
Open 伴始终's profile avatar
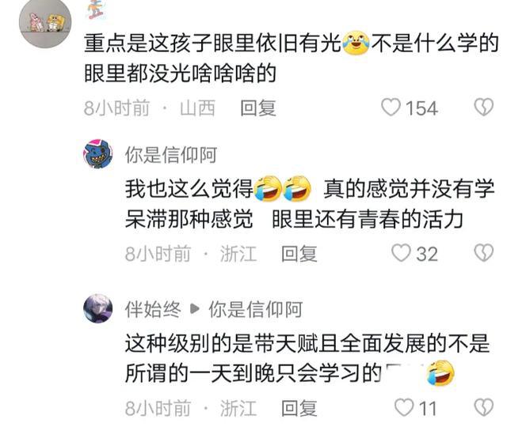pyautogui.click(x=98, y=308)
